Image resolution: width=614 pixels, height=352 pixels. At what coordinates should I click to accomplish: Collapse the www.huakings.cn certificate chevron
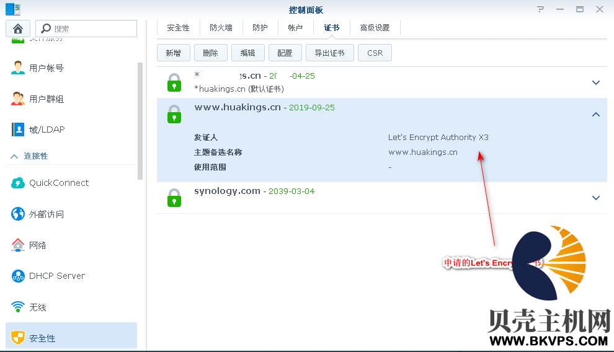click(595, 114)
